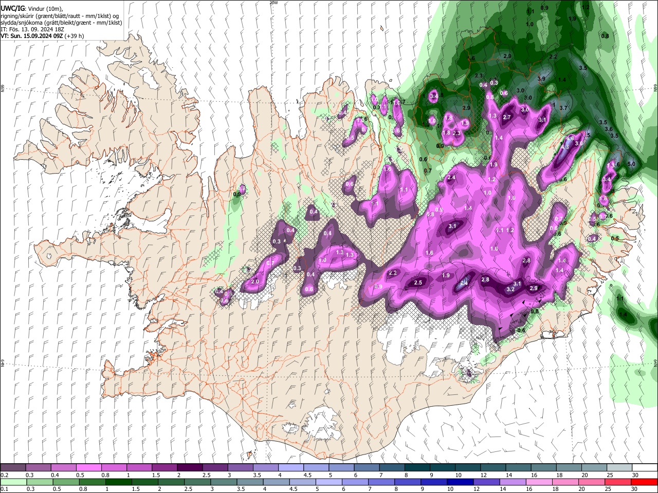Click the VT: Sun. 15.09.2024 09Z (+39 h) line
The height and width of the screenshot is (493, 658).
pos(42,36)
